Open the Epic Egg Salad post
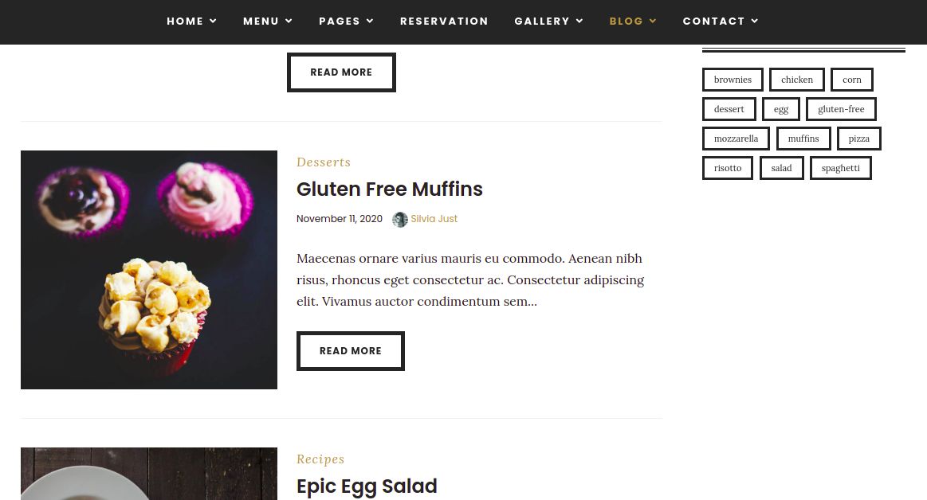This screenshot has width=927, height=500. (x=367, y=486)
